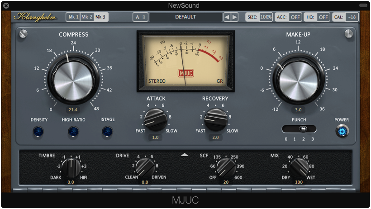Toggle the ISTAGE LED button
The height and width of the screenshot is (209, 371).
[107, 132]
